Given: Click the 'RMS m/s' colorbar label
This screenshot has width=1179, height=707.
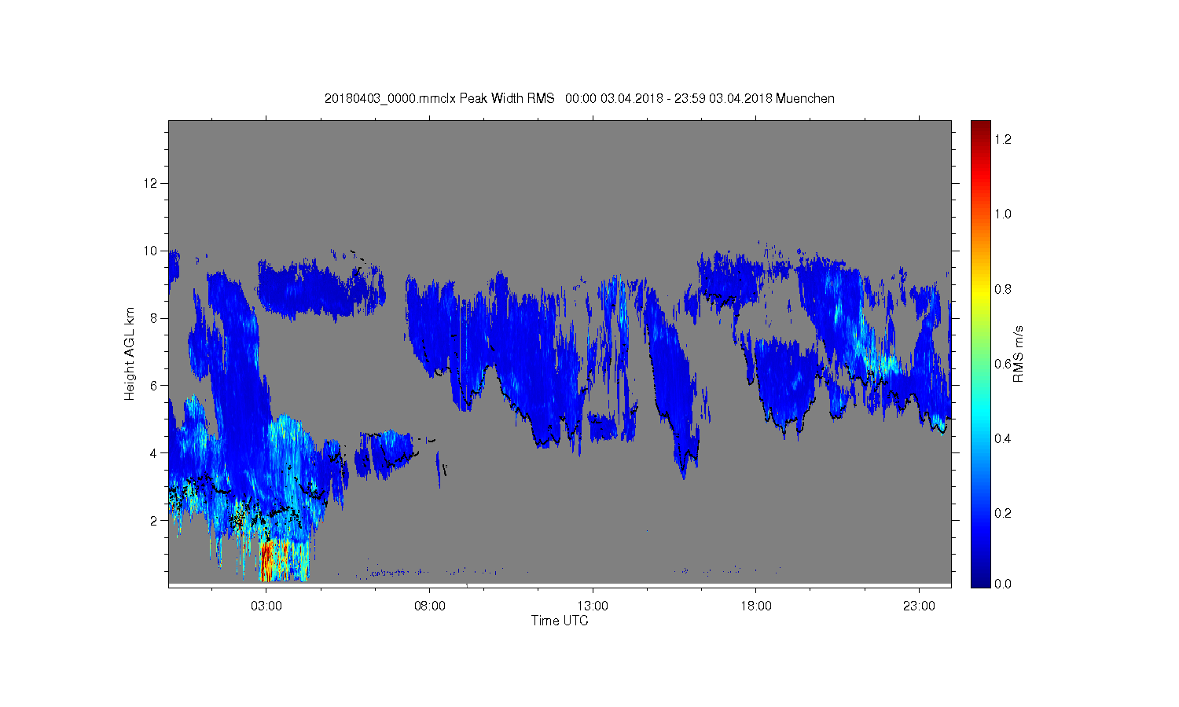Looking at the screenshot, I should [1018, 353].
